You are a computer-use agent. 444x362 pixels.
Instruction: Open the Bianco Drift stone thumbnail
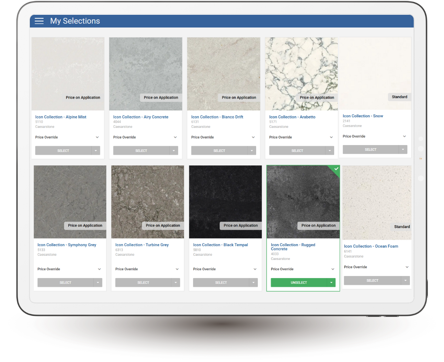[224, 74]
